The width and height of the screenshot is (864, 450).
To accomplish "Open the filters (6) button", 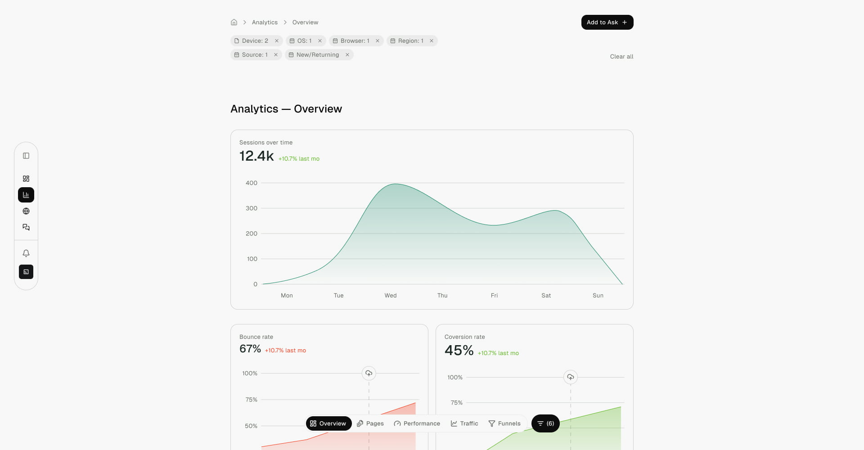I will coord(545,423).
